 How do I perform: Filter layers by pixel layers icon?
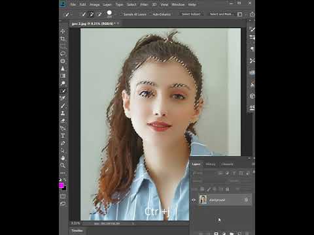(220, 174)
